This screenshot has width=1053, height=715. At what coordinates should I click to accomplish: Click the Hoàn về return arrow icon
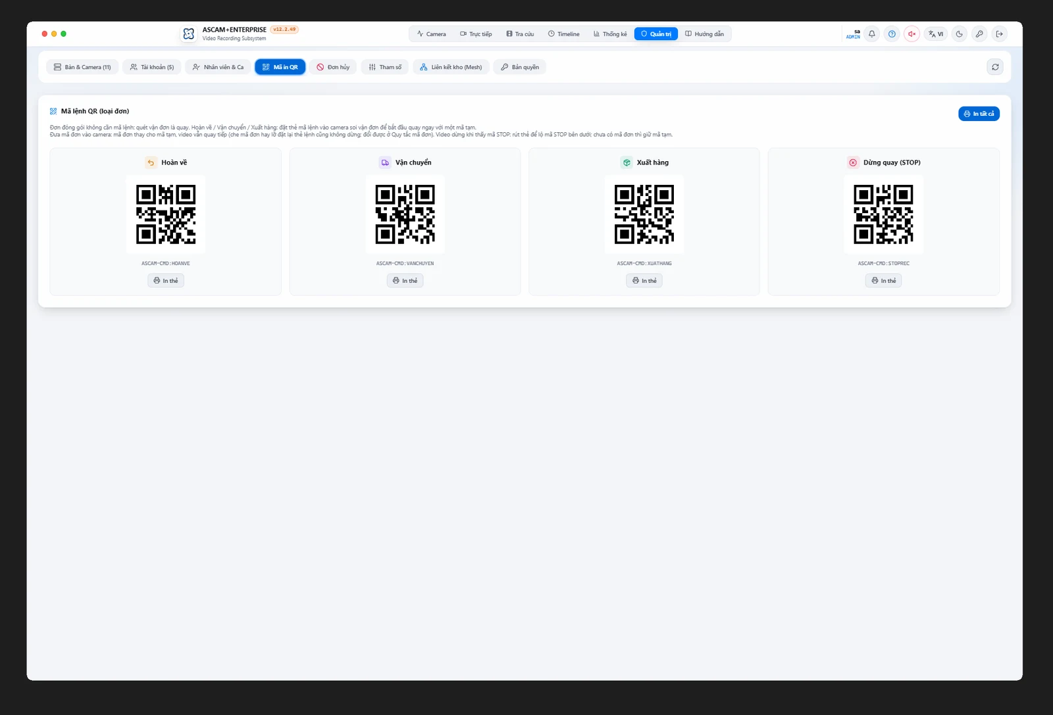pyautogui.click(x=151, y=162)
